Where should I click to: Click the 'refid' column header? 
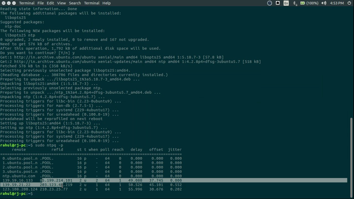[x=57, y=150]
